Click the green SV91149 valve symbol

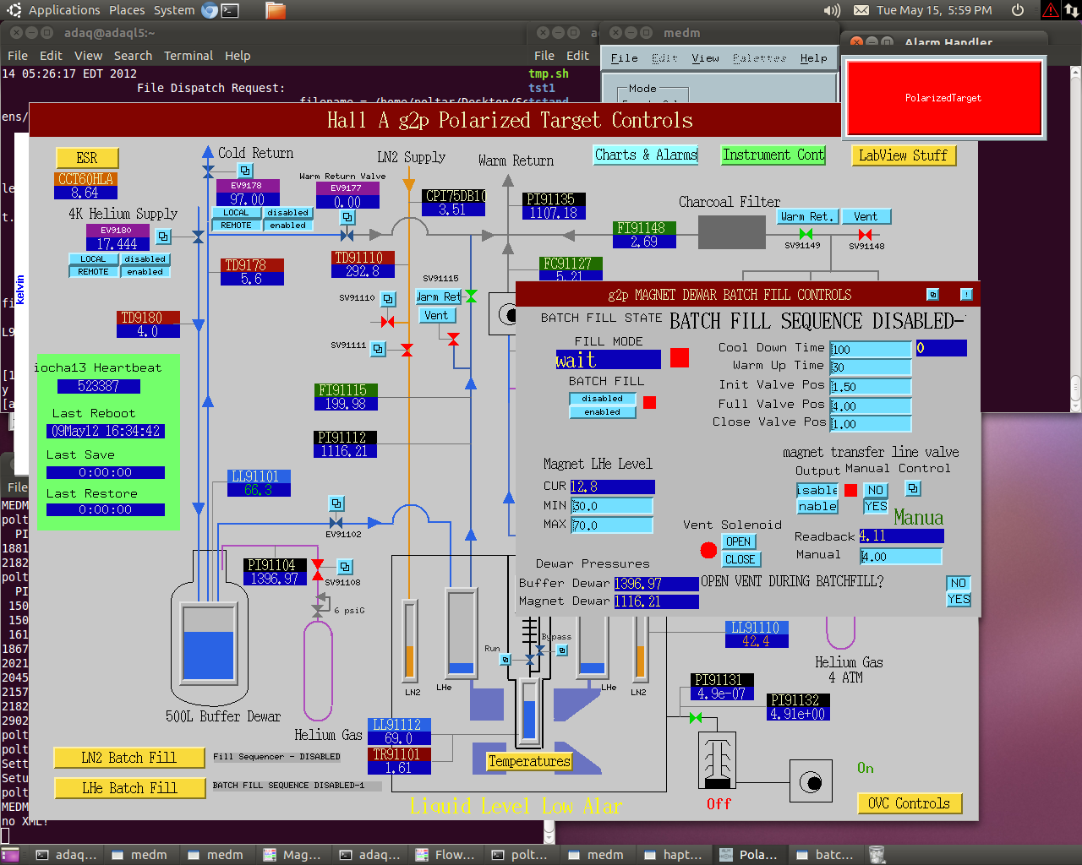coord(806,234)
